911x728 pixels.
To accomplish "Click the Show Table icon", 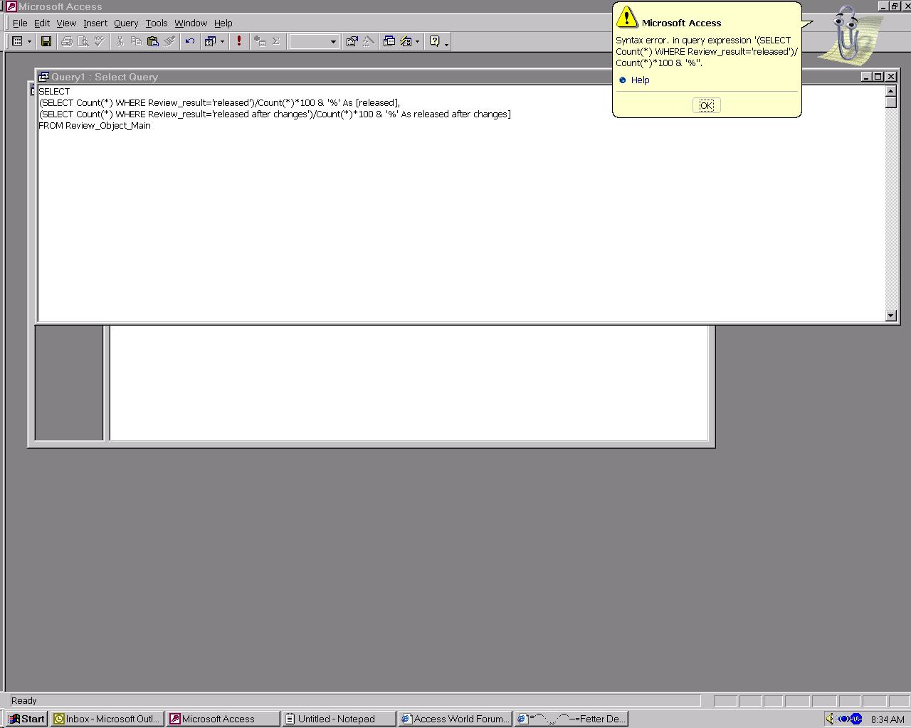I will 260,41.
